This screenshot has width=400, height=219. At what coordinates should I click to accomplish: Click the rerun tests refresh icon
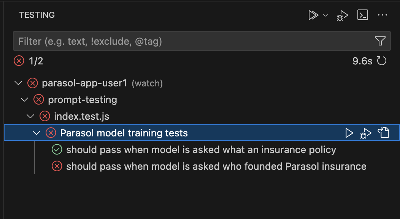point(381,61)
